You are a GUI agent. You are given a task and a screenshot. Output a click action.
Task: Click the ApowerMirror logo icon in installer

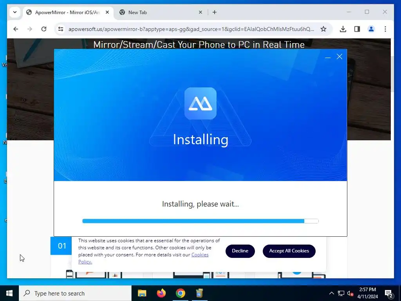(200, 103)
